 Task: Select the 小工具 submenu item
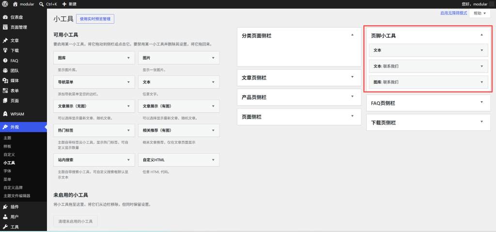tap(10, 163)
